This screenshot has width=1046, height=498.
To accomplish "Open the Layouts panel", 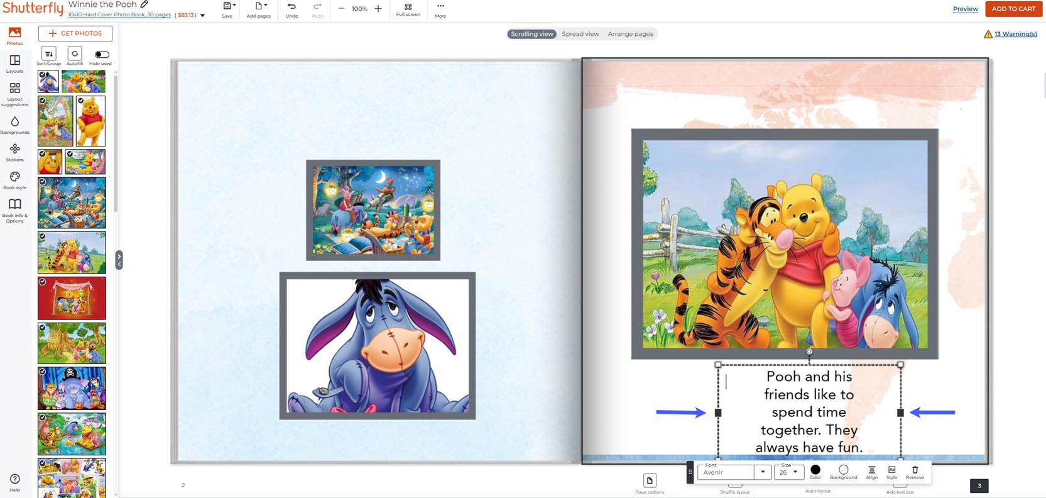I will [x=14, y=64].
